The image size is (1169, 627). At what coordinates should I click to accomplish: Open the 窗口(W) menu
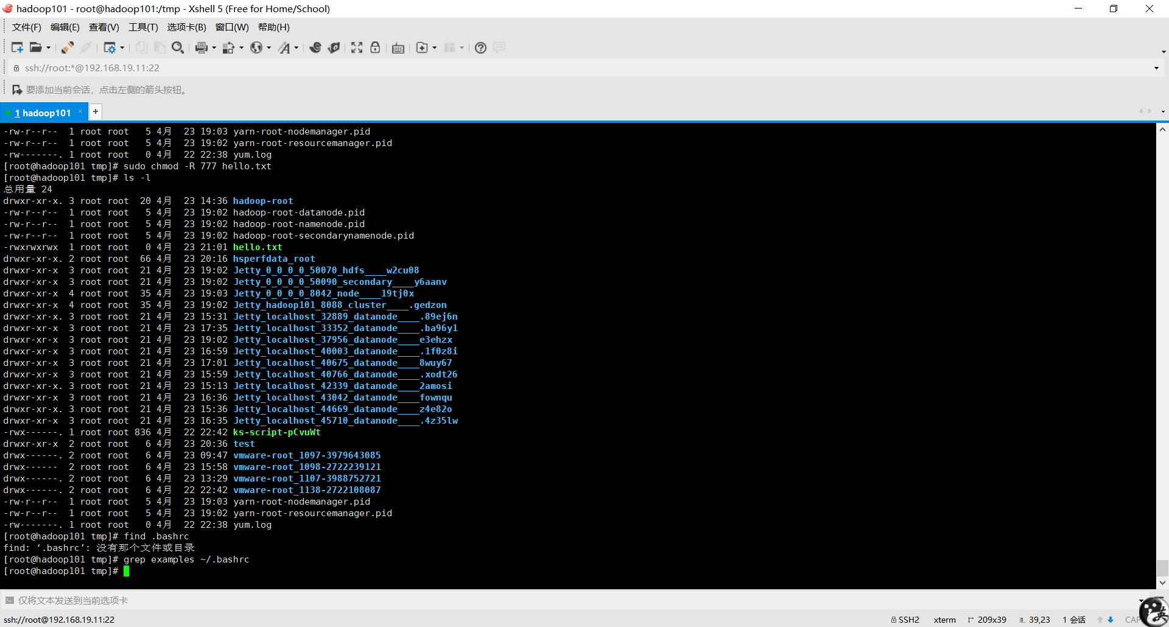coord(232,27)
